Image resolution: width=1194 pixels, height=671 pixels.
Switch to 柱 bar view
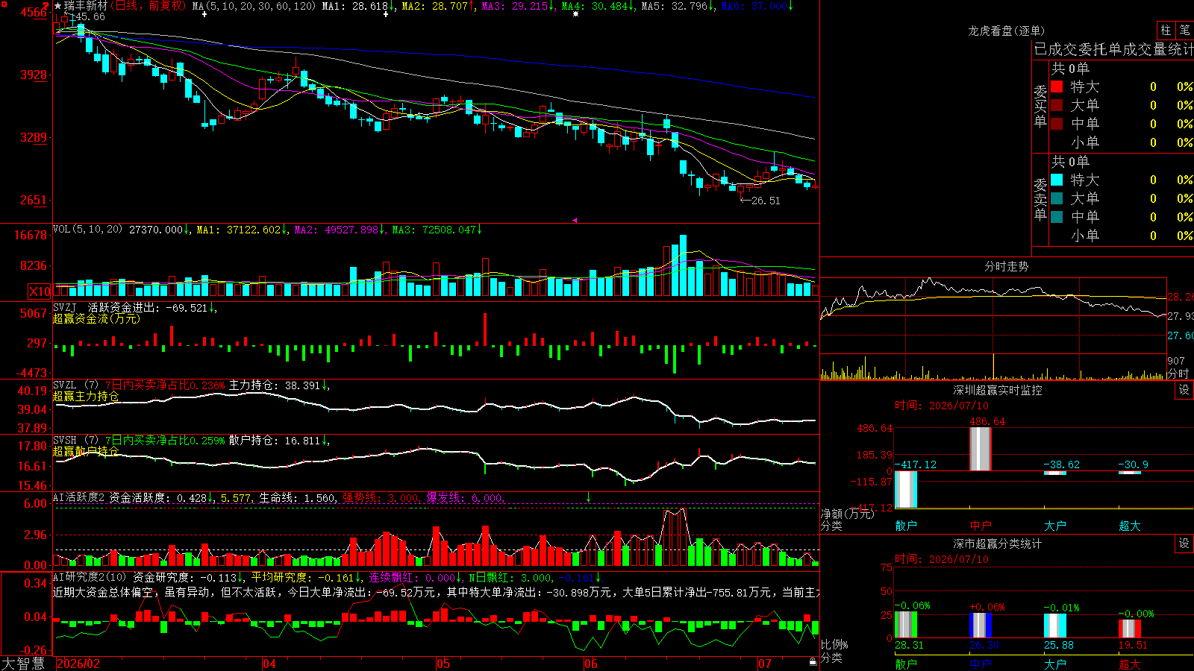point(1166,30)
